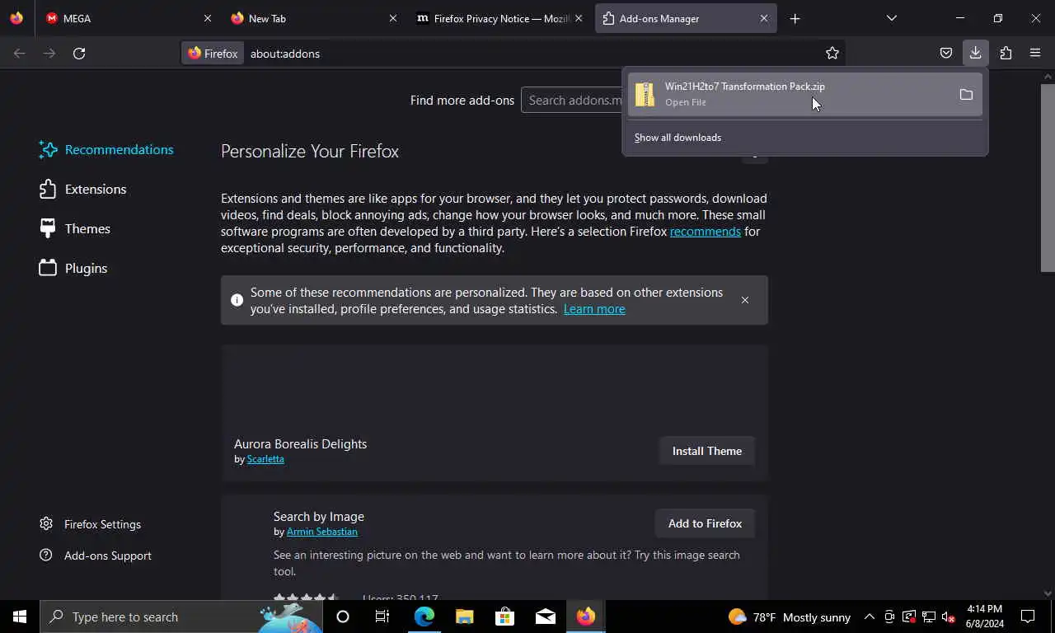This screenshot has width=1055, height=633.
Task: Open Save to Pocket icon
Action: (x=946, y=53)
